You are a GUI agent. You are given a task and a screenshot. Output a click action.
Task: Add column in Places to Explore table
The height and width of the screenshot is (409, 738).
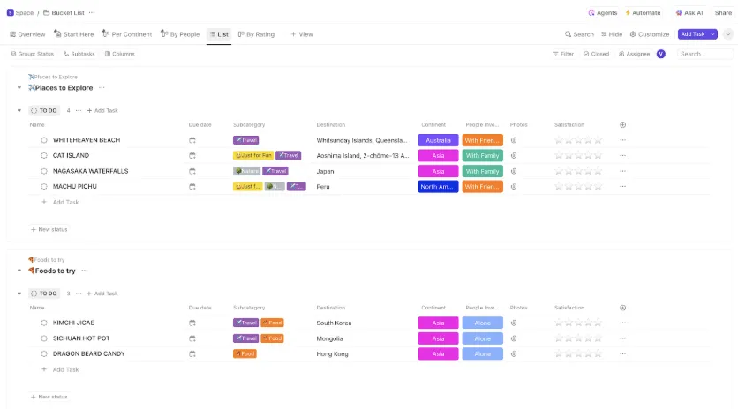622,124
